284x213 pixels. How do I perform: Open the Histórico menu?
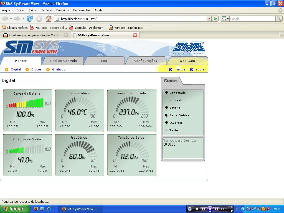tap(46, 10)
